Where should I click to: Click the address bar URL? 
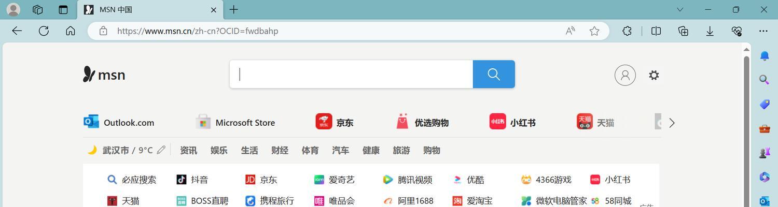click(198, 31)
